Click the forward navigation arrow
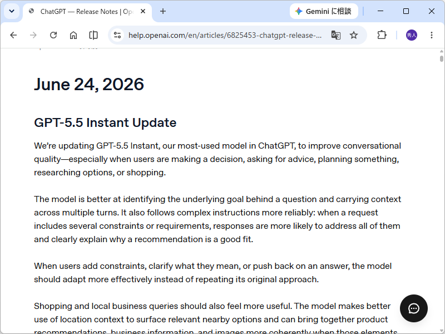 pyautogui.click(x=33, y=35)
